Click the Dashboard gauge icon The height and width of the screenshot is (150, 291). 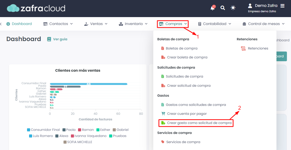point(8,24)
